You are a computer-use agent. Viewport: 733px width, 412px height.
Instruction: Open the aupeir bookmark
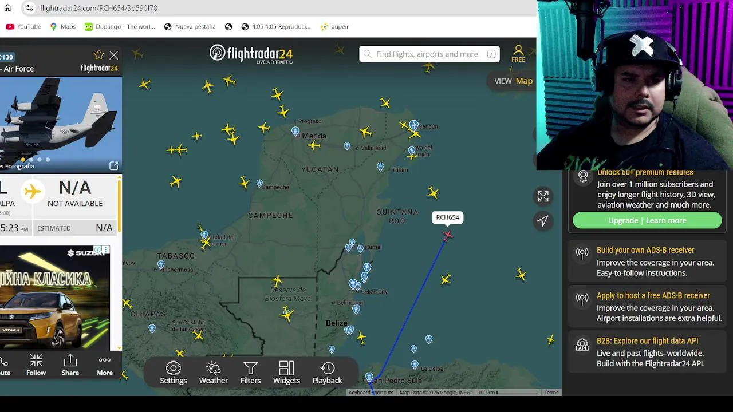334,26
